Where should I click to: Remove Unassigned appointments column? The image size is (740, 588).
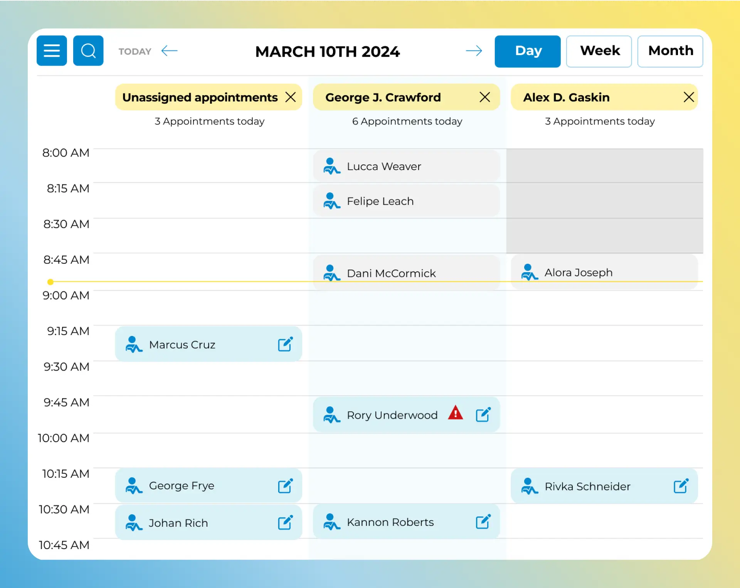click(x=291, y=97)
